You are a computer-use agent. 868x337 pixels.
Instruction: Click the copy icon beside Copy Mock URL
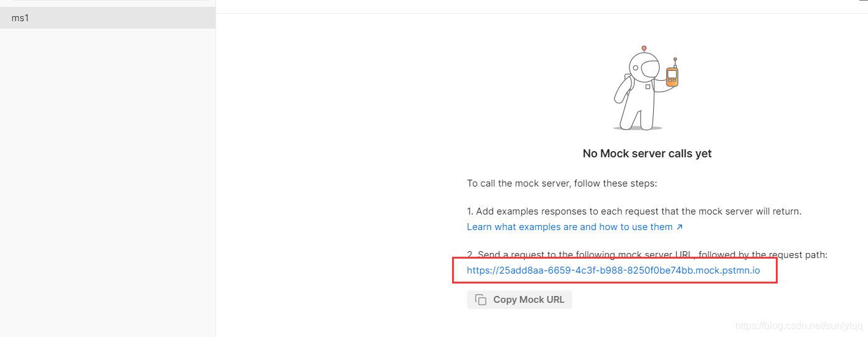tap(481, 300)
